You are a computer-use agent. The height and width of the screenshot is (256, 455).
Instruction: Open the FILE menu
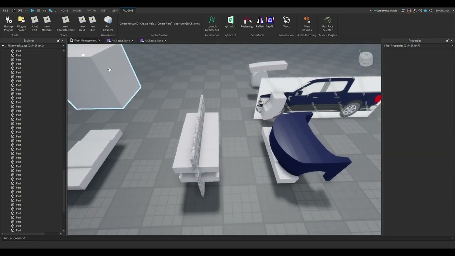coord(5,11)
